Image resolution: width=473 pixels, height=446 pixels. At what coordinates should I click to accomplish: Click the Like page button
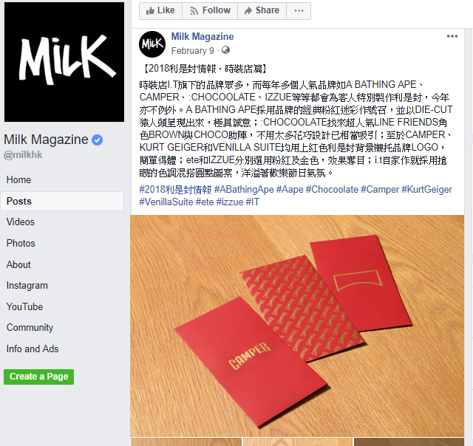(x=160, y=11)
